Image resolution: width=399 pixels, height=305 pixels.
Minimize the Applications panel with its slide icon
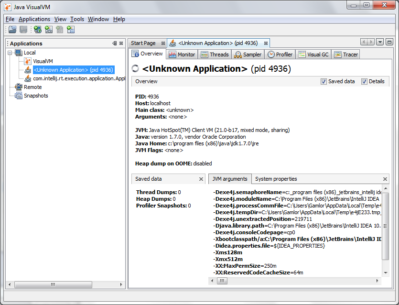[x=115, y=44]
